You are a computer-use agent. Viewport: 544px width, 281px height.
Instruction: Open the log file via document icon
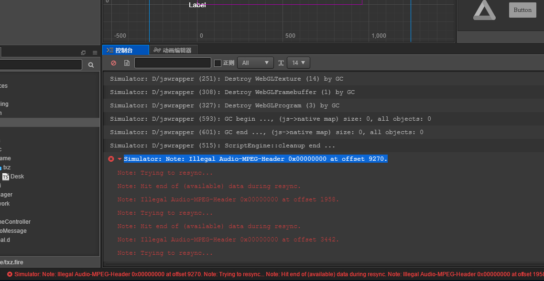tap(127, 63)
